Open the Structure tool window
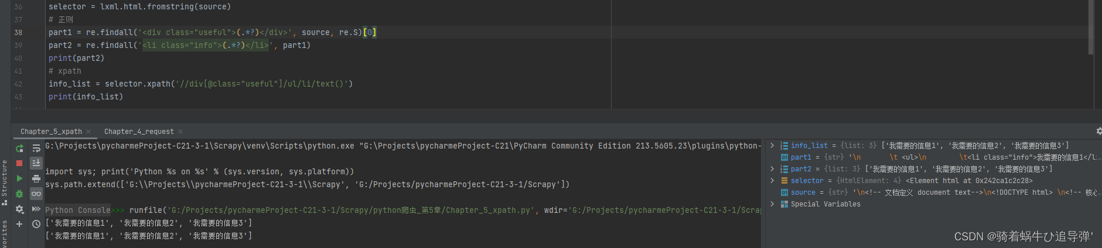The image size is (1102, 248). (5, 182)
